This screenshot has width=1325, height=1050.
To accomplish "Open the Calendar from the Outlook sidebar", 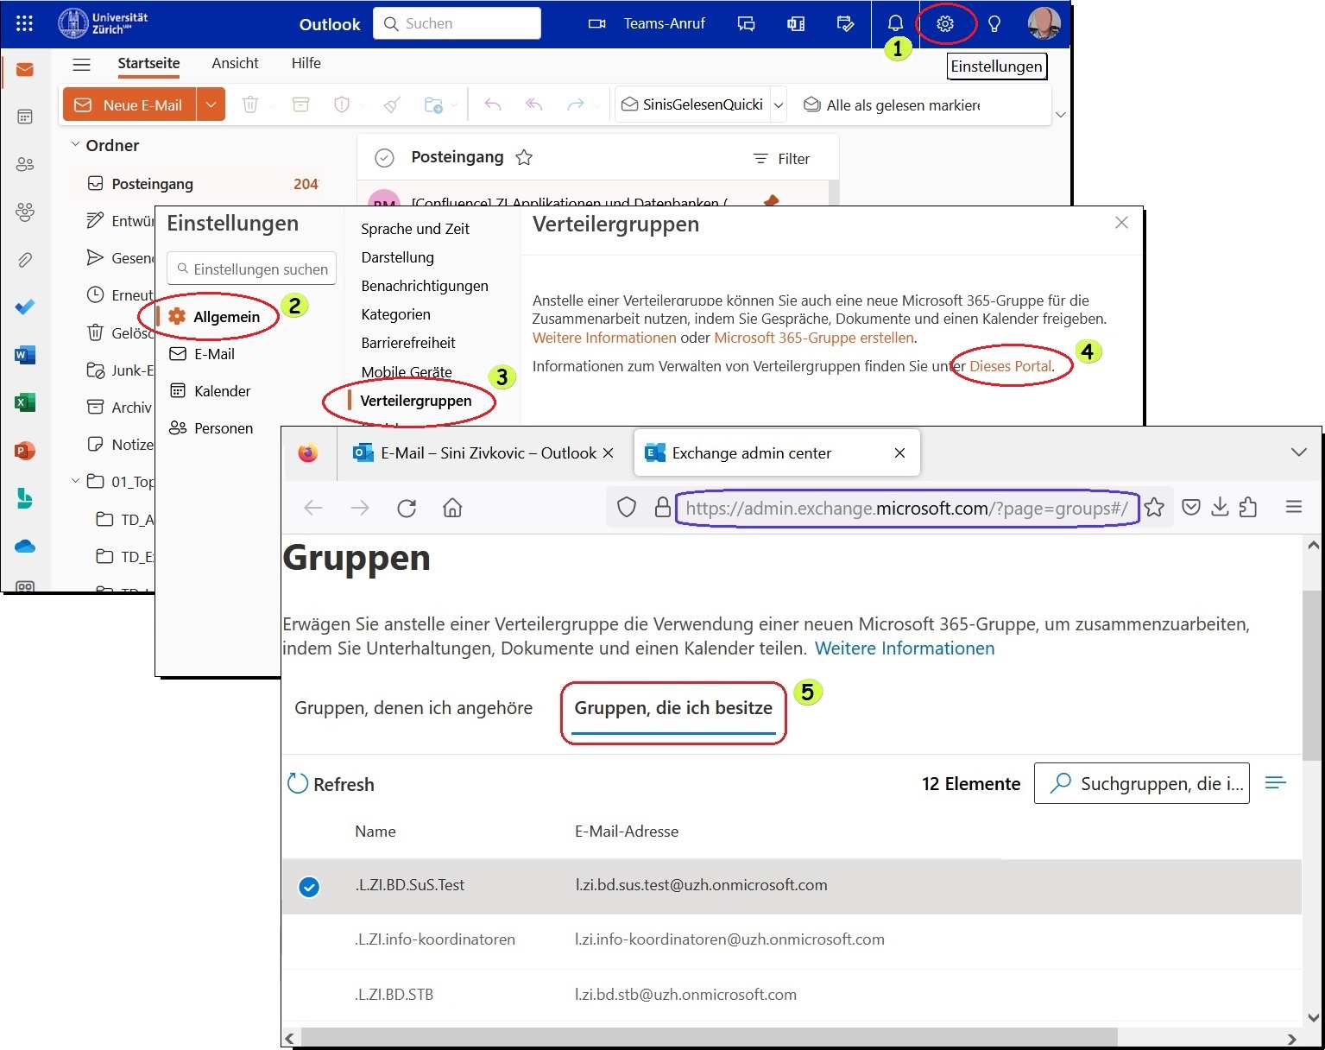I will 25,116.
